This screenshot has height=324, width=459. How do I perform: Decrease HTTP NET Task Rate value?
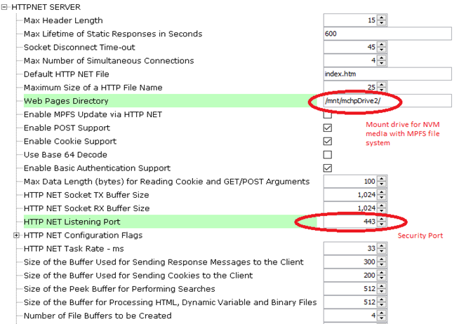(382, 251)
